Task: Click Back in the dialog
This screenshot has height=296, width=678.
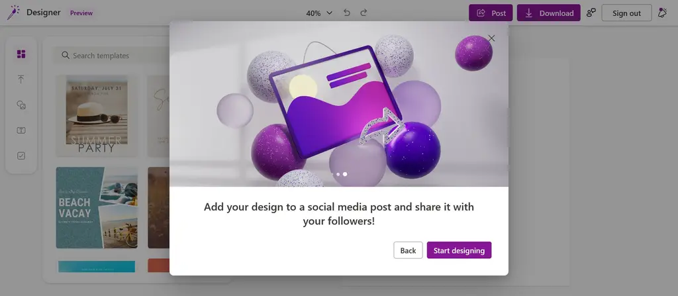Action: click(x=408, y=250)
